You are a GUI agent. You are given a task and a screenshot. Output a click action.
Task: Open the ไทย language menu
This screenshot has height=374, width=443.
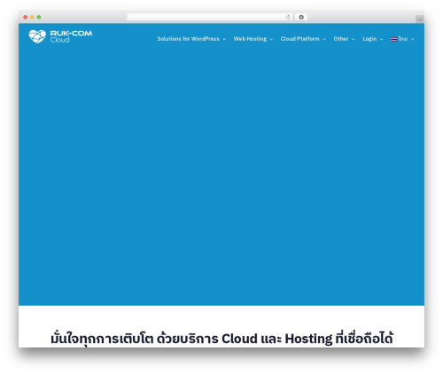403,39
